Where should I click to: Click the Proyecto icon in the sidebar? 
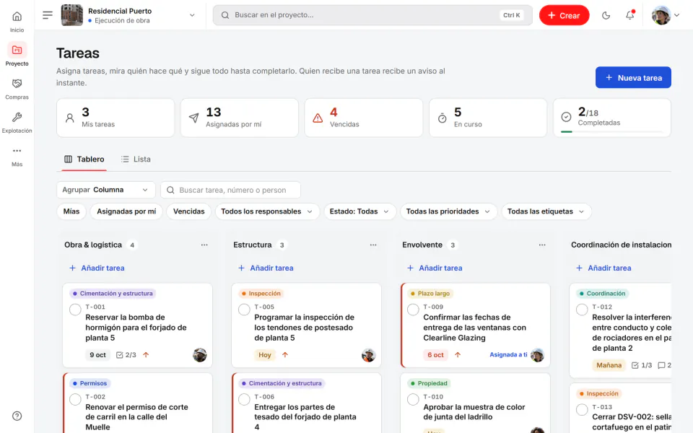[x=17, y=50]
